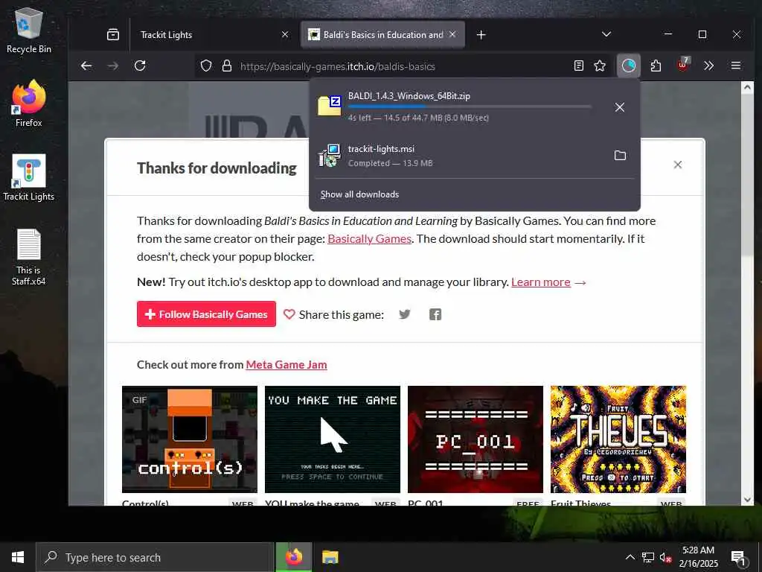Click the muted volume tray icon
This screenshot has height=572, width=762.
click(x=665, y=557)
